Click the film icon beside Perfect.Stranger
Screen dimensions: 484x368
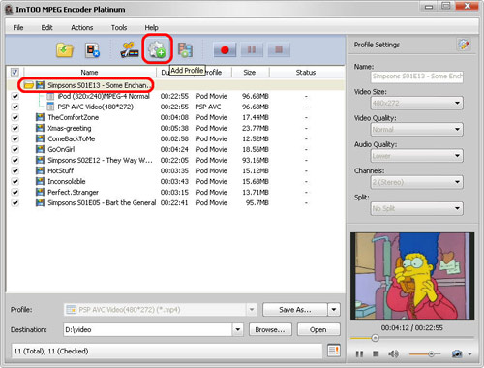click(40, 192)
